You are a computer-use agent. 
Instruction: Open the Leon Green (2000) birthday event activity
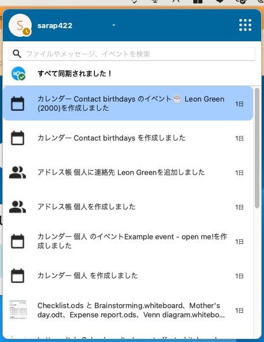[x=128, y=103]
